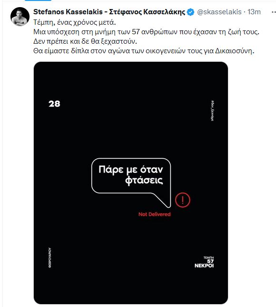Click the "57 ΝΕΚΡΟΙ" text on poster
The height and width of the screenshot is (307, 276).
click(204, 264)
